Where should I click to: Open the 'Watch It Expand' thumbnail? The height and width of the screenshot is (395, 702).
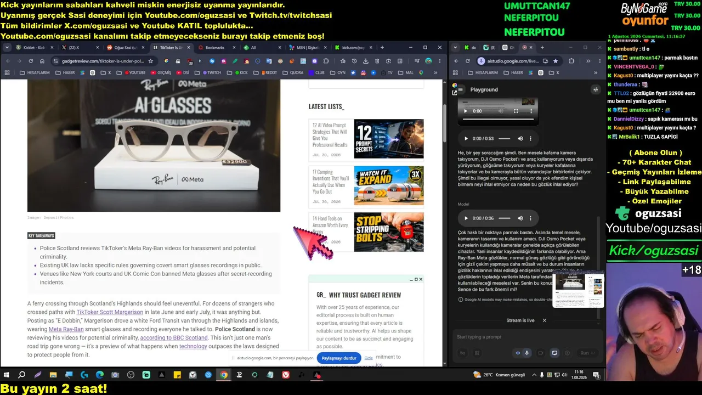[389, 185]
